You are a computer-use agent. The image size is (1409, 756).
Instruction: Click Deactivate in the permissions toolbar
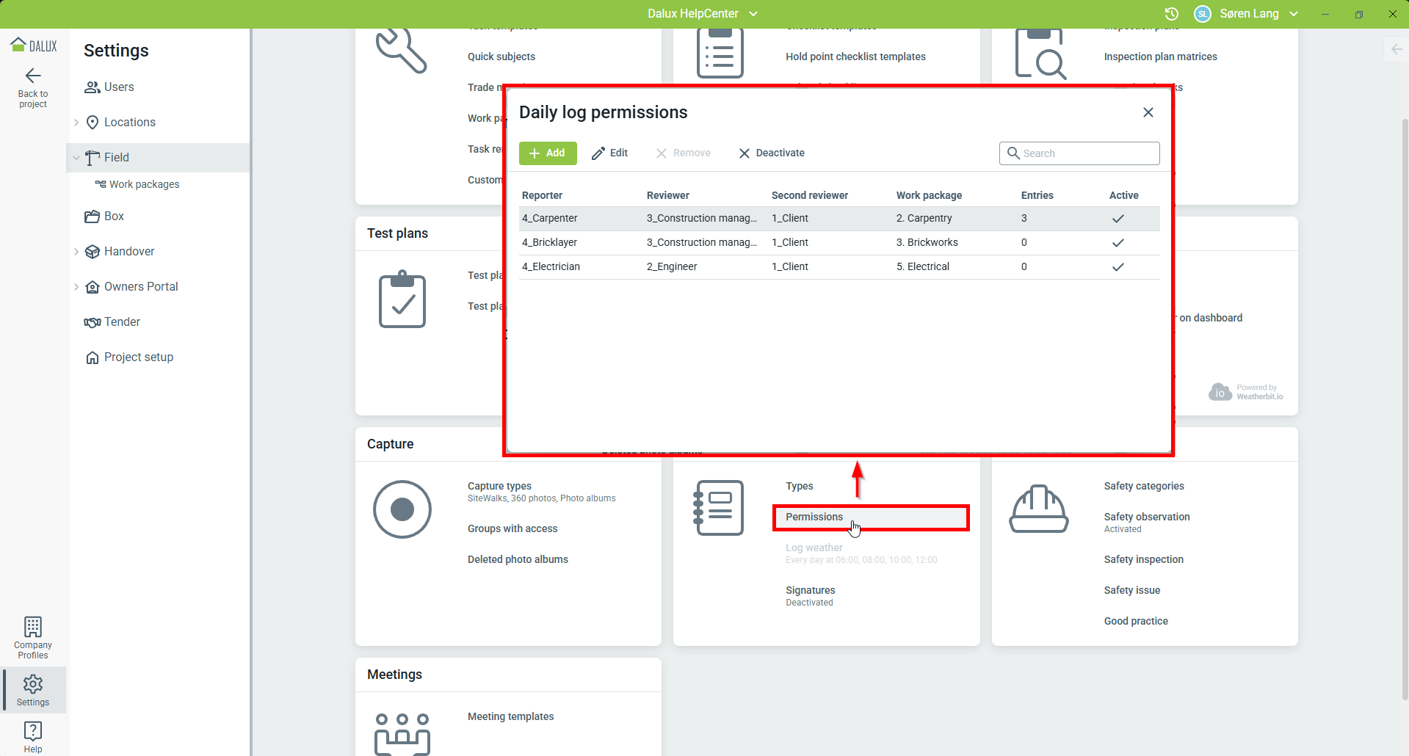click(x=772, y=153)
